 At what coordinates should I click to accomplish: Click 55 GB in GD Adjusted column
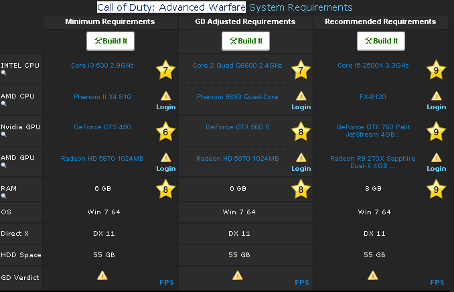pos(239,255)
